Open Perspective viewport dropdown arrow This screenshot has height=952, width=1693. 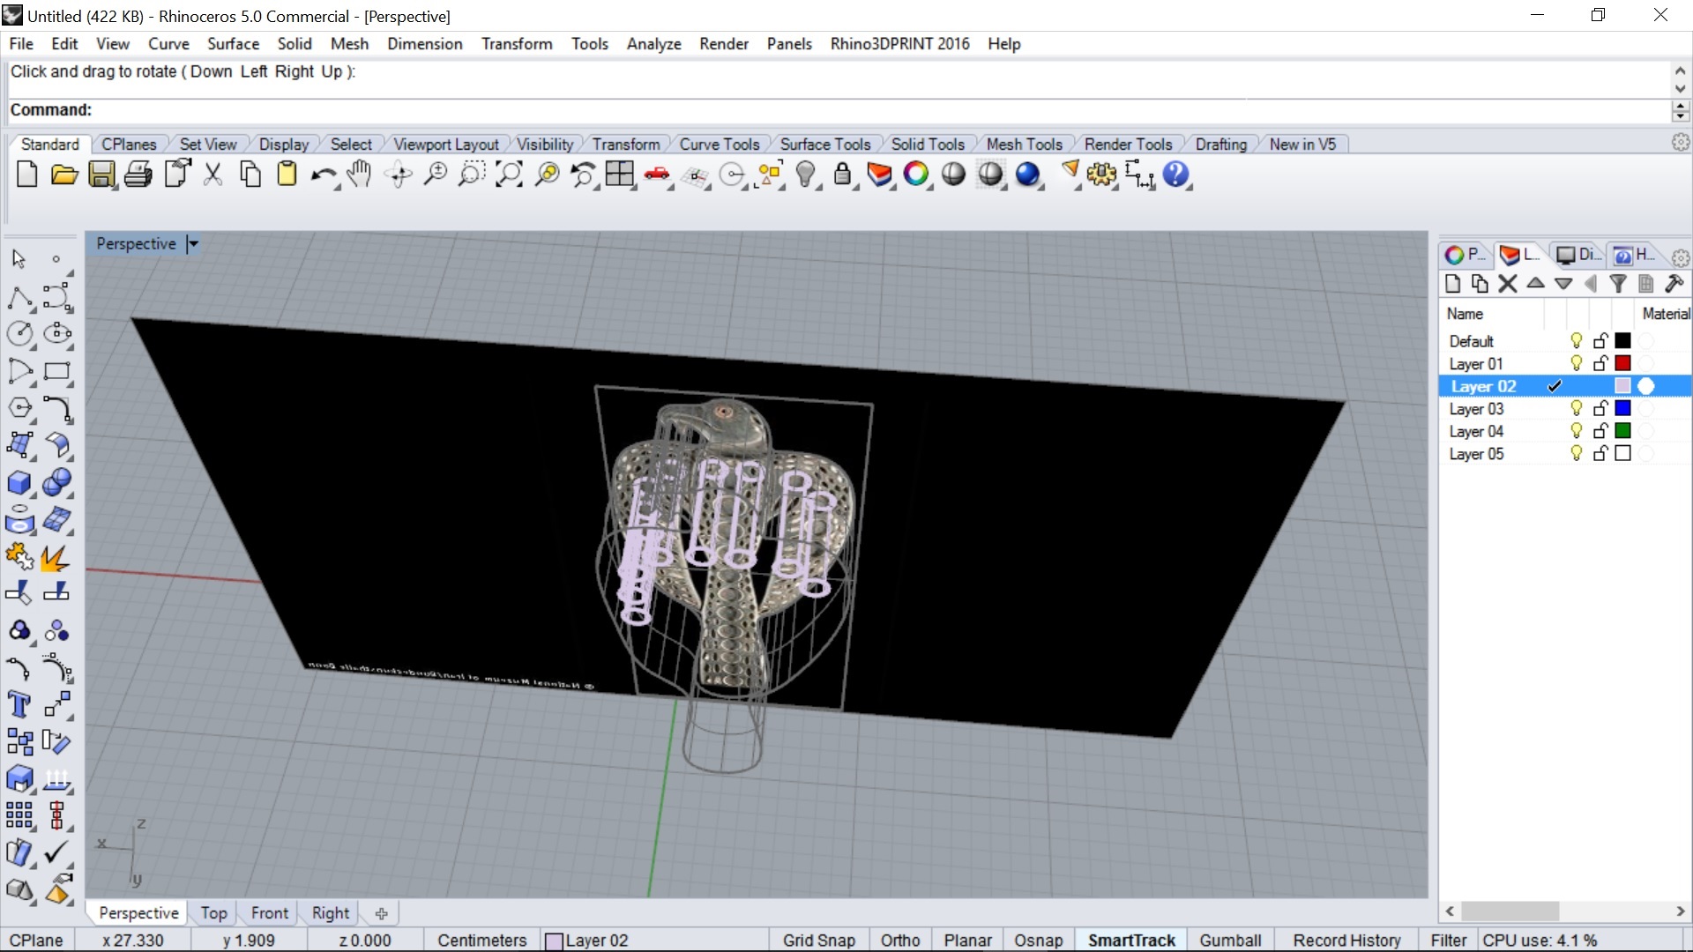coord(193,244)
